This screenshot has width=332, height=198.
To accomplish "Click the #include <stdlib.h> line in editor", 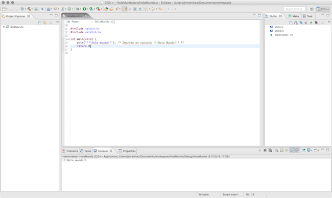I will click(86, 32).
